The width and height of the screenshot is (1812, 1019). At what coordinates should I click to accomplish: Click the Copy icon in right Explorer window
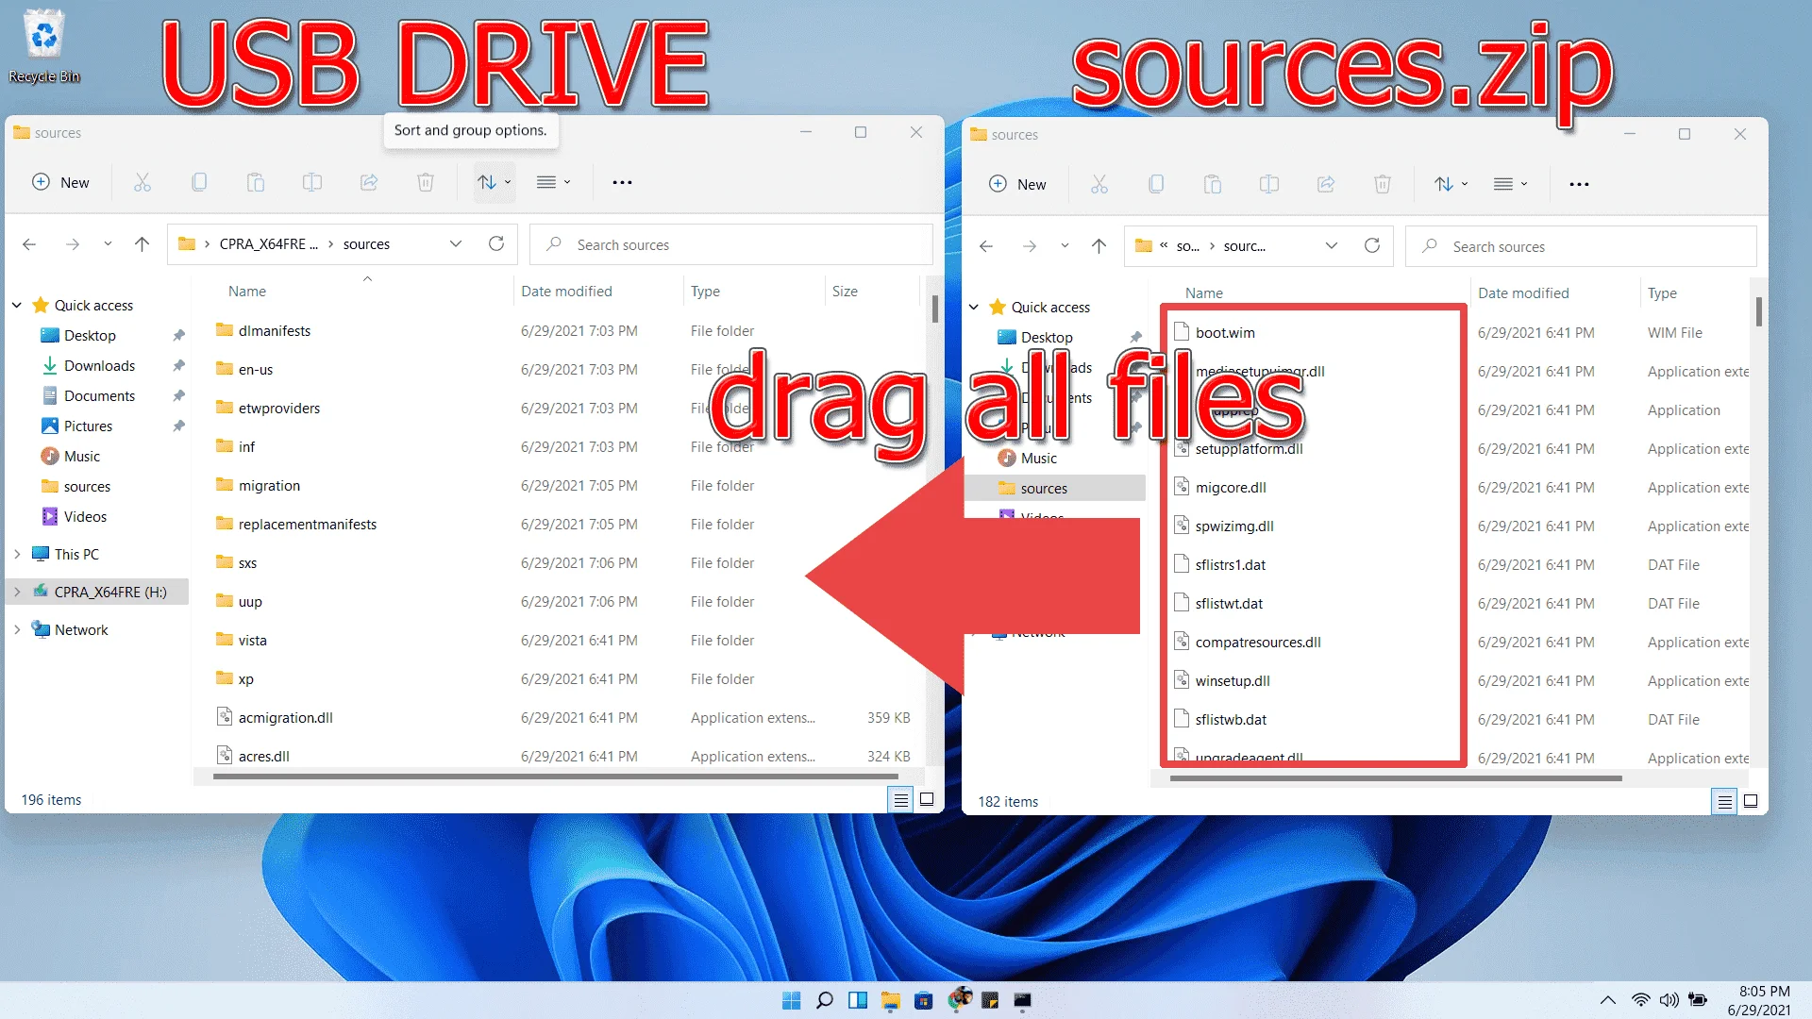1156,184
